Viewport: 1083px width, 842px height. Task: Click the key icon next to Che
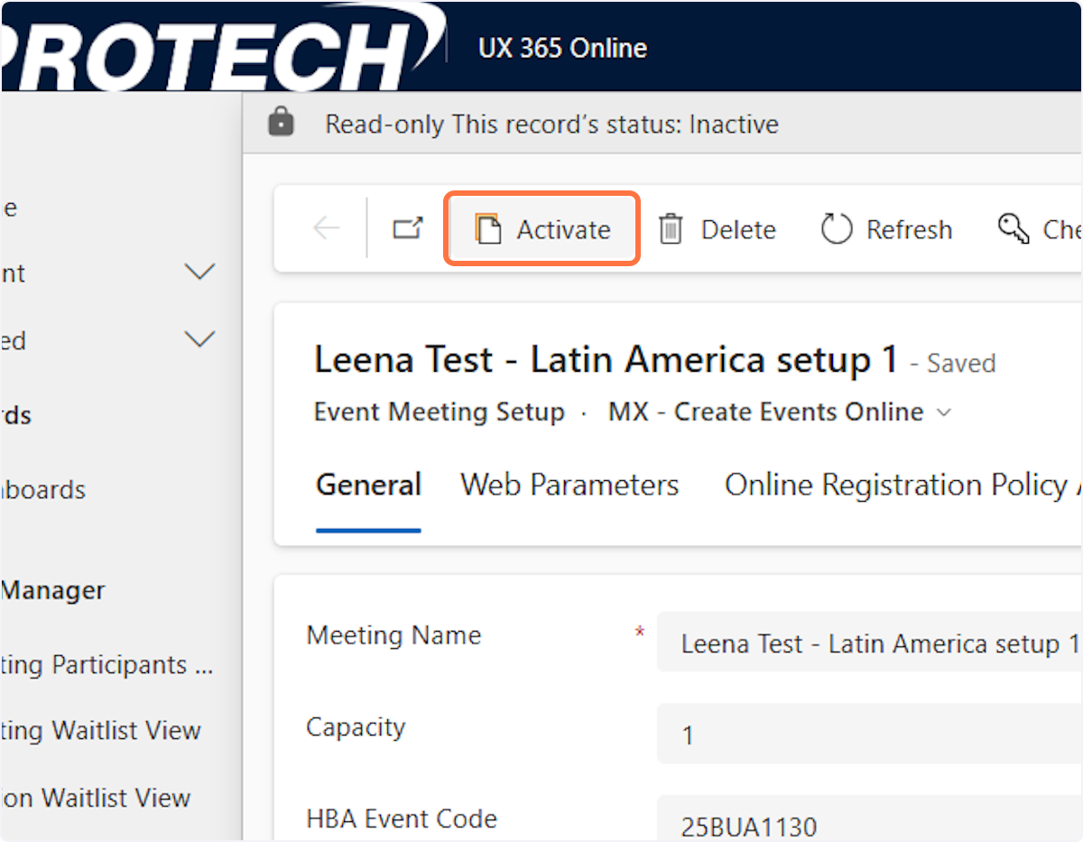(1014, 229)
